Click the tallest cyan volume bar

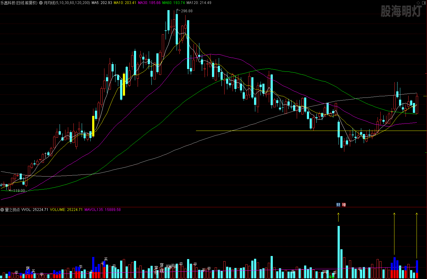339,251
